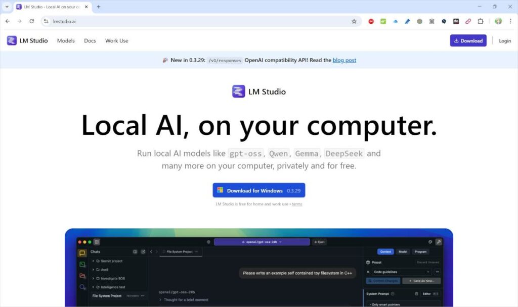Open the tab search dropdown arrow
Screen dimensions: 518x307
7,7
